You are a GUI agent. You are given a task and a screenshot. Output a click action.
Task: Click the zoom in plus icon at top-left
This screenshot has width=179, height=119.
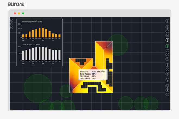12,20
